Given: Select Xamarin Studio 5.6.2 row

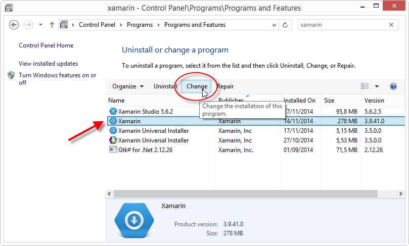Looking at the screenshot, I should (x=256, y=112).
